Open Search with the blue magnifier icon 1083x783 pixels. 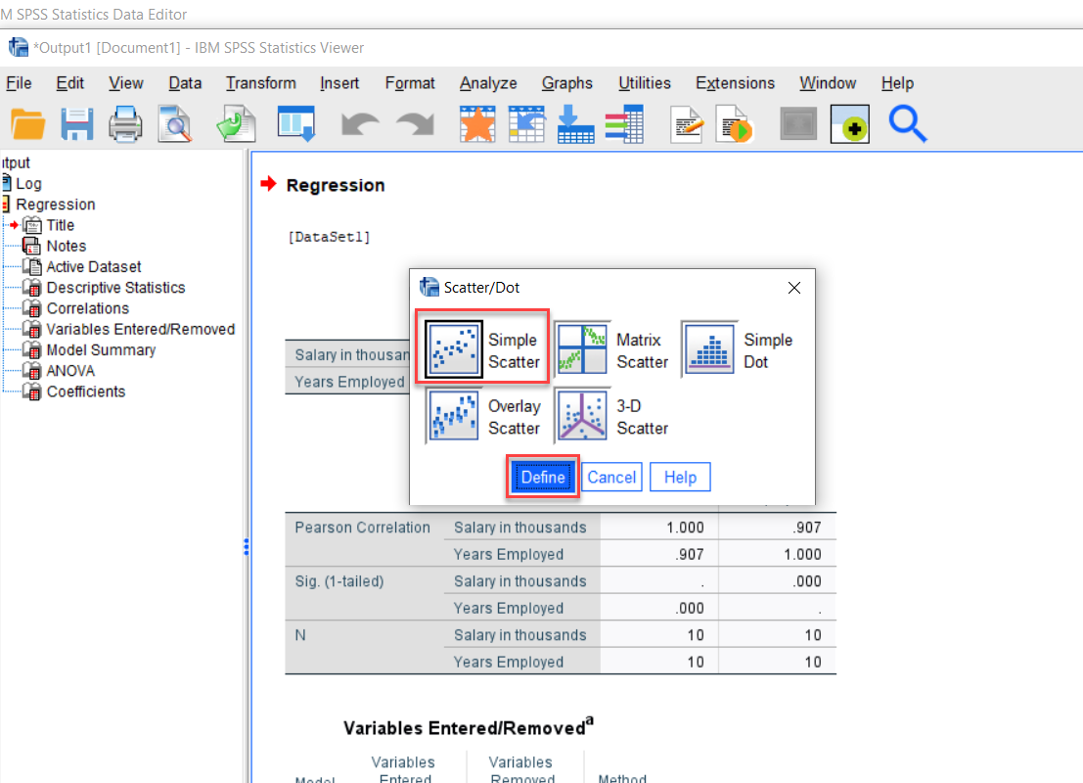click(x=907, y=125)
